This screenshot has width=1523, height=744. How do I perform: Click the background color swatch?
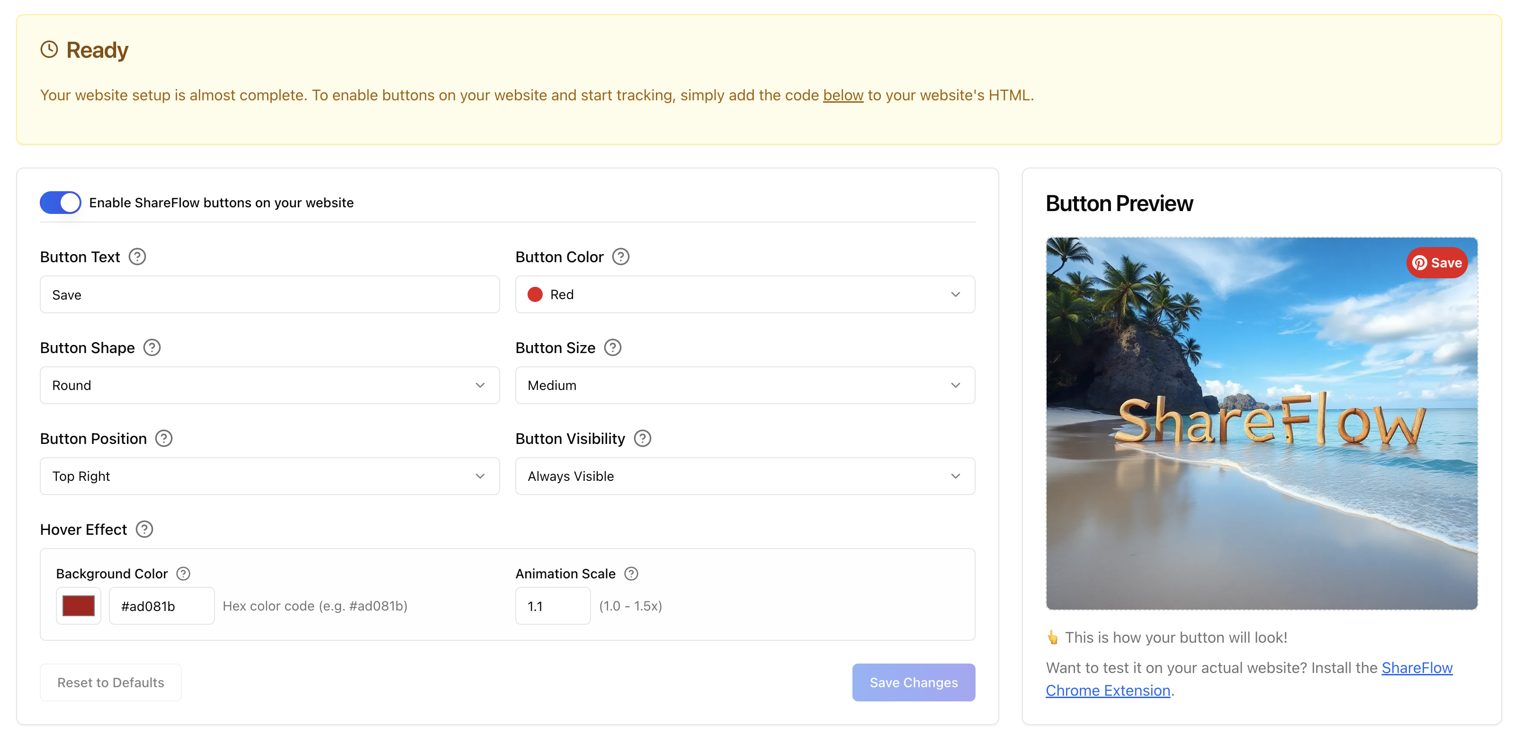click(78, 605)
